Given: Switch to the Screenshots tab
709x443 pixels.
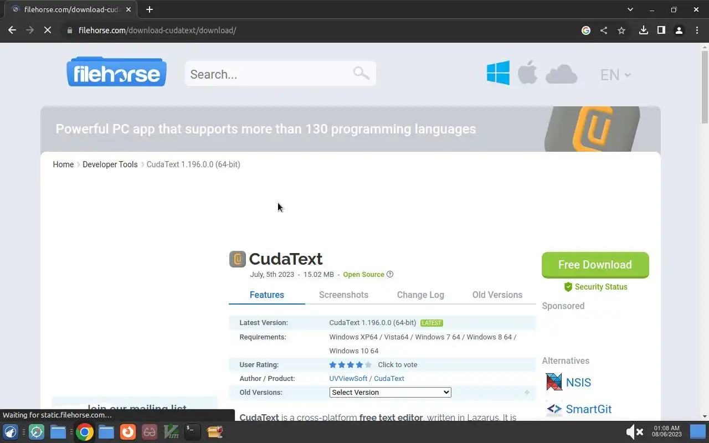Looking at the screenshot, I should (343, 295).
